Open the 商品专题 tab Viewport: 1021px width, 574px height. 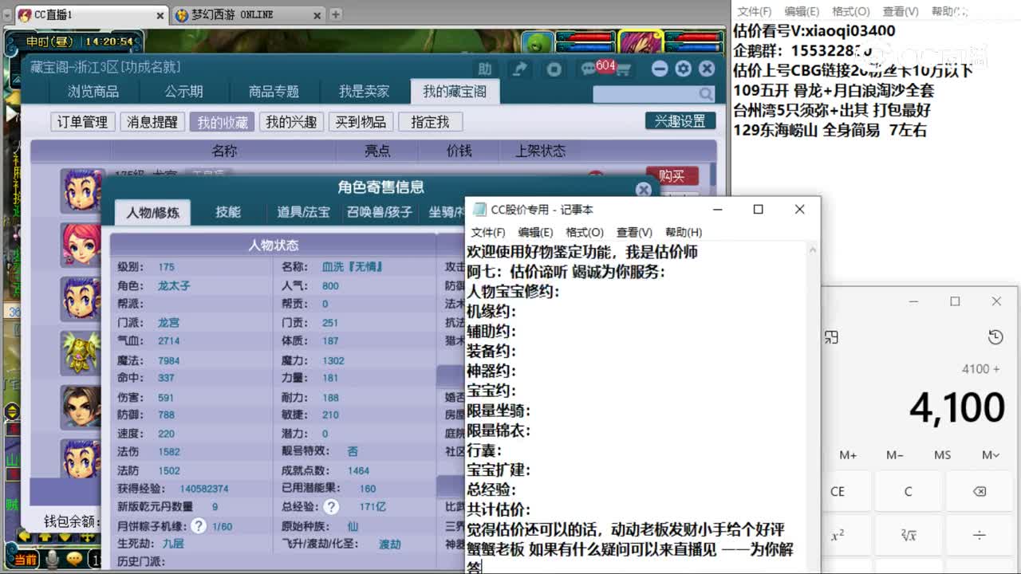coord(274,92)
